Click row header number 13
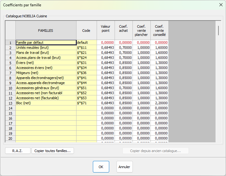 [10, 103]
